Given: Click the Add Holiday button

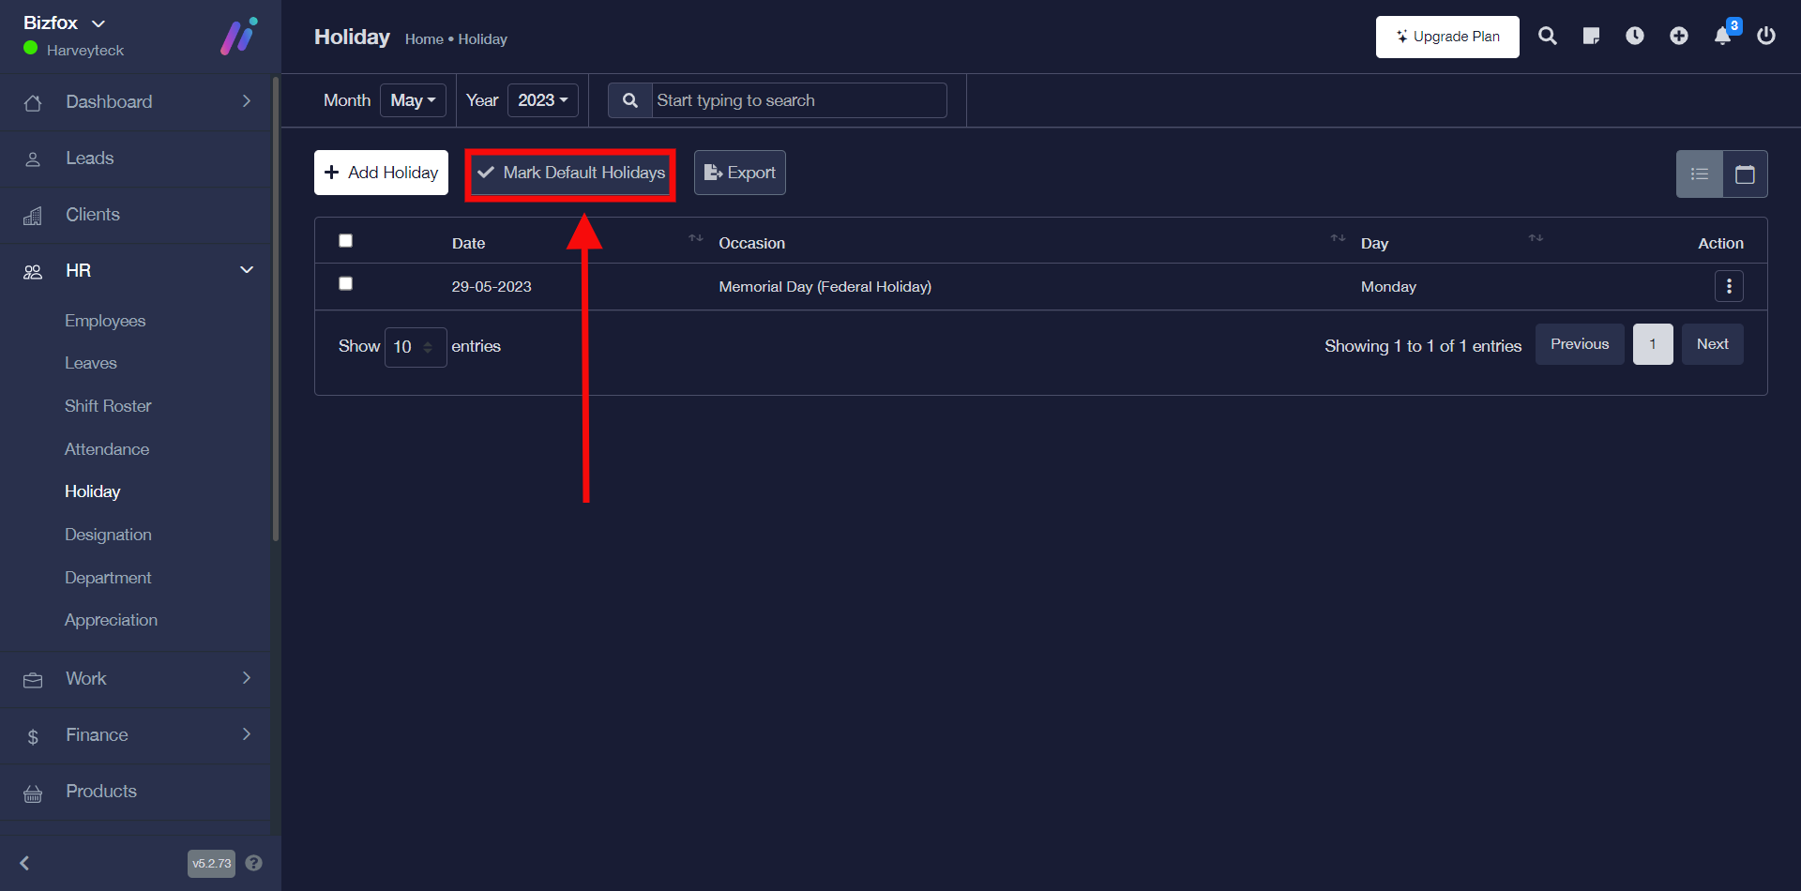Looking at the screenshot, I should [x=381, y=174].
